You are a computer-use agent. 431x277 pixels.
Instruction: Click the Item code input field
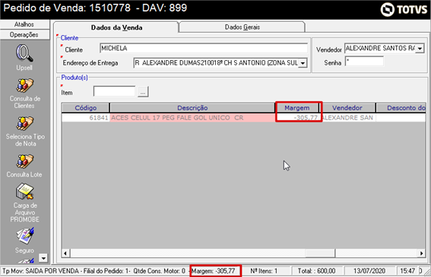pos(114,91)
